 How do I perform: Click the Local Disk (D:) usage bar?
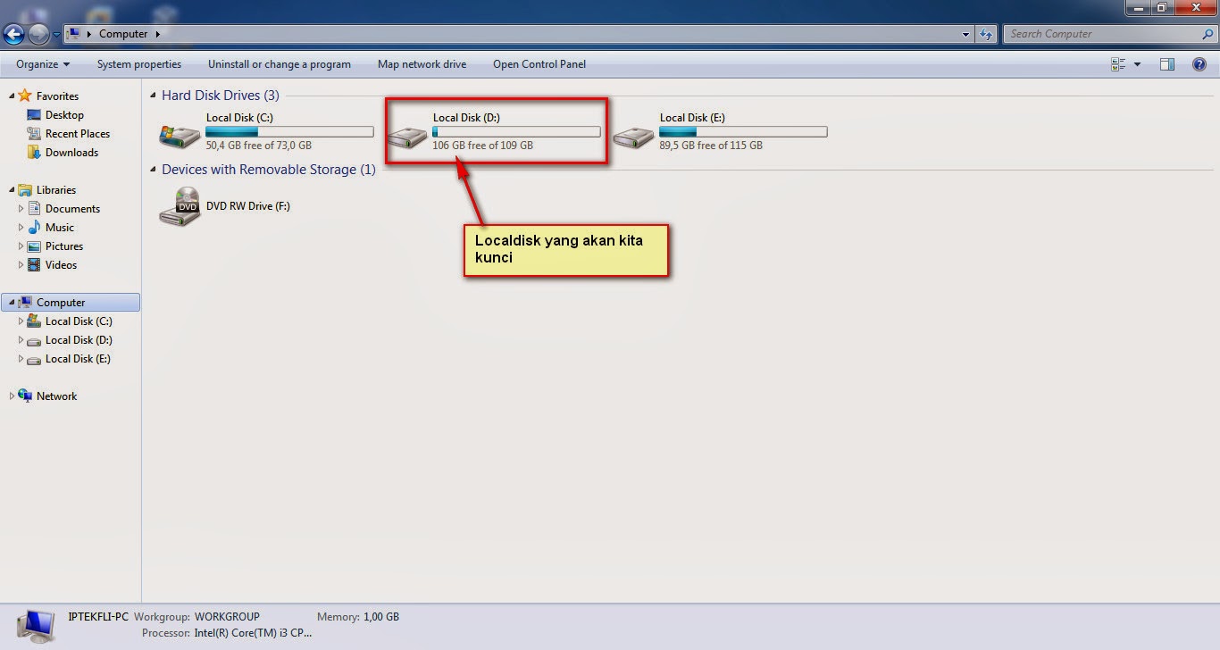(x=516, y=132)
